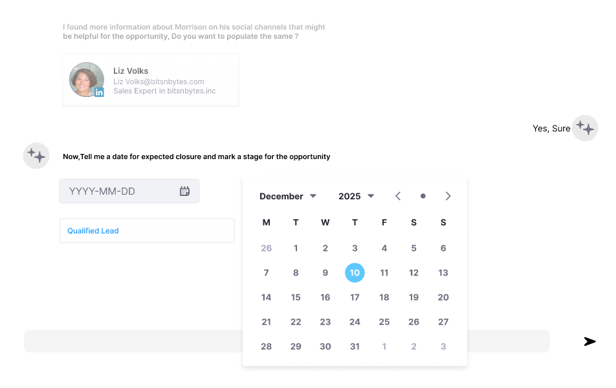This screenshot has width=616, height=388.
Task: Open the calendar icon in date field
Action: point(184,191)
